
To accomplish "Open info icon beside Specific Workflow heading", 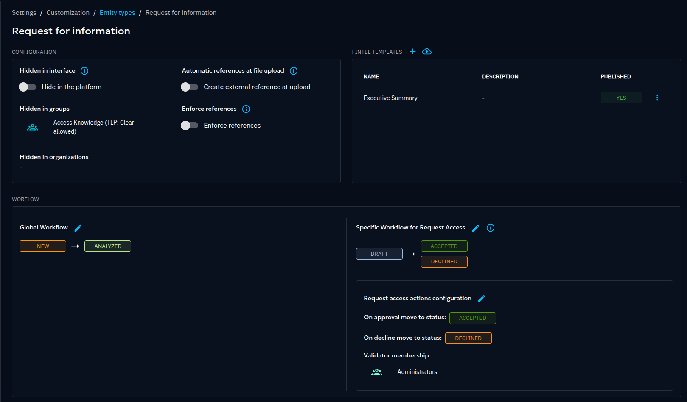I will [x=491, y=228].
